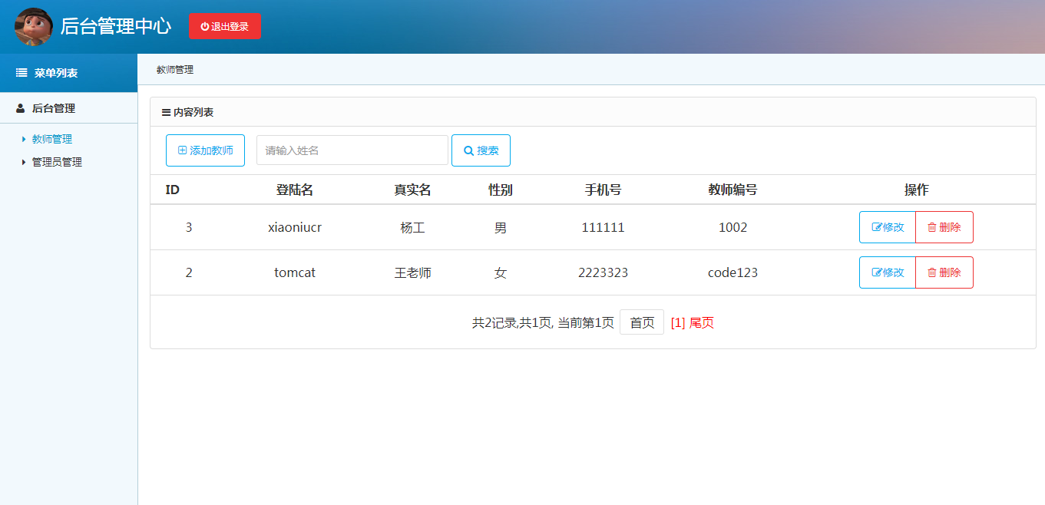This screenshot has width=1045, height=505.
Task: Click the 共2记录 pagination summary text
Action: pyautogui.click(x=543, y=323)
